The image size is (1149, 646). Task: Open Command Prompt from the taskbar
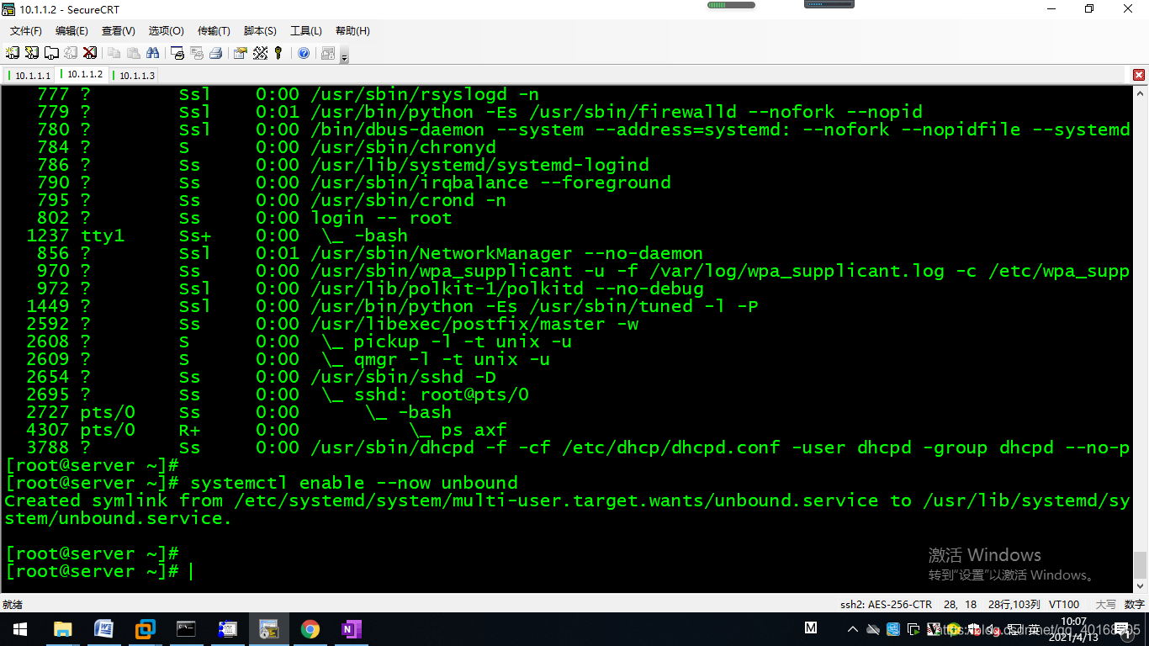pos(186,629)
